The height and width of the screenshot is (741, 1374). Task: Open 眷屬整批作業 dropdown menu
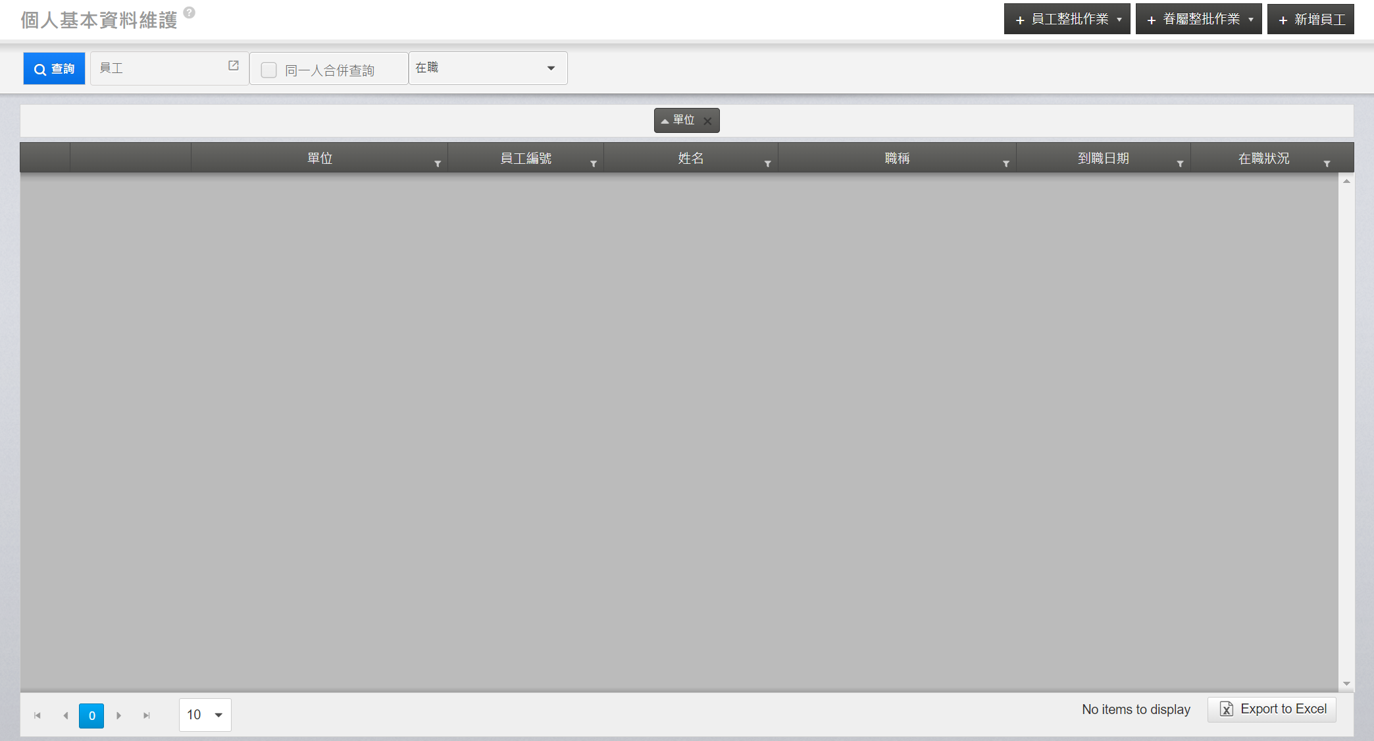coord(1198,19)
